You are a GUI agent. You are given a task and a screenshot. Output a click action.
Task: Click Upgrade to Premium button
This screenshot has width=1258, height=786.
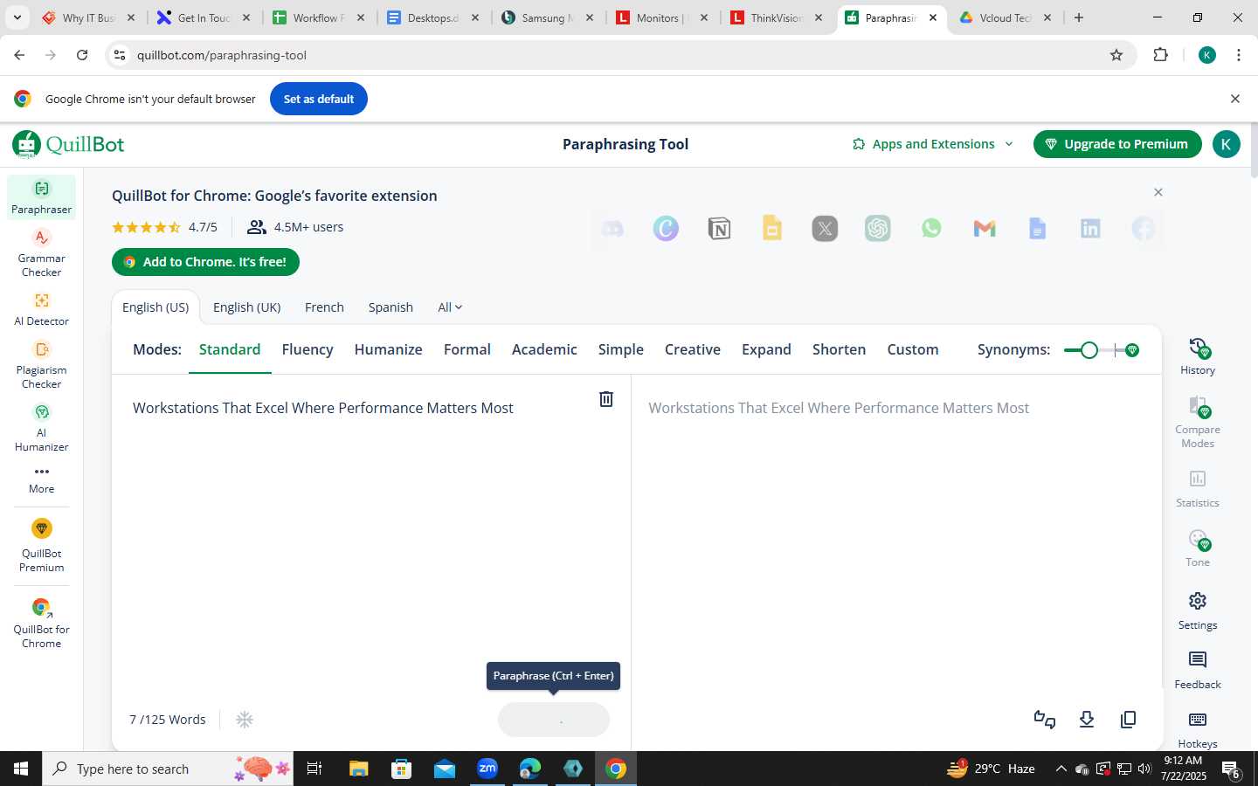pos(1117,144)
